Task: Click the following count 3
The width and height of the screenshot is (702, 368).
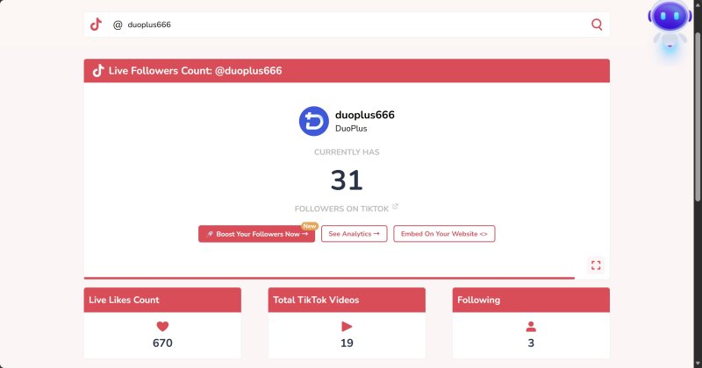Action: (531, 343)
